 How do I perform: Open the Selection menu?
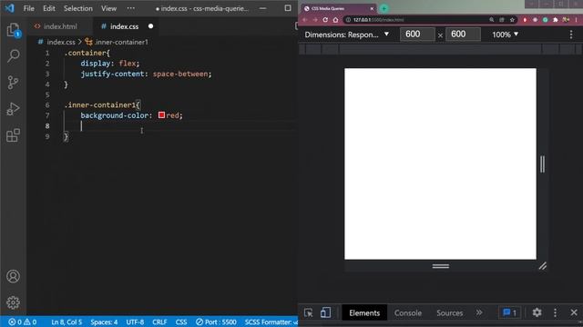click(77, 8)
